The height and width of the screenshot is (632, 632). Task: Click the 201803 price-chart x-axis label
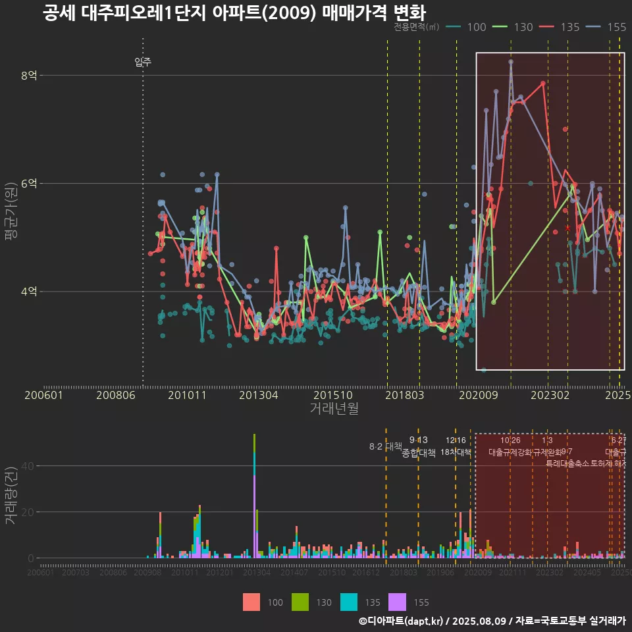click(x=405, y=395)
